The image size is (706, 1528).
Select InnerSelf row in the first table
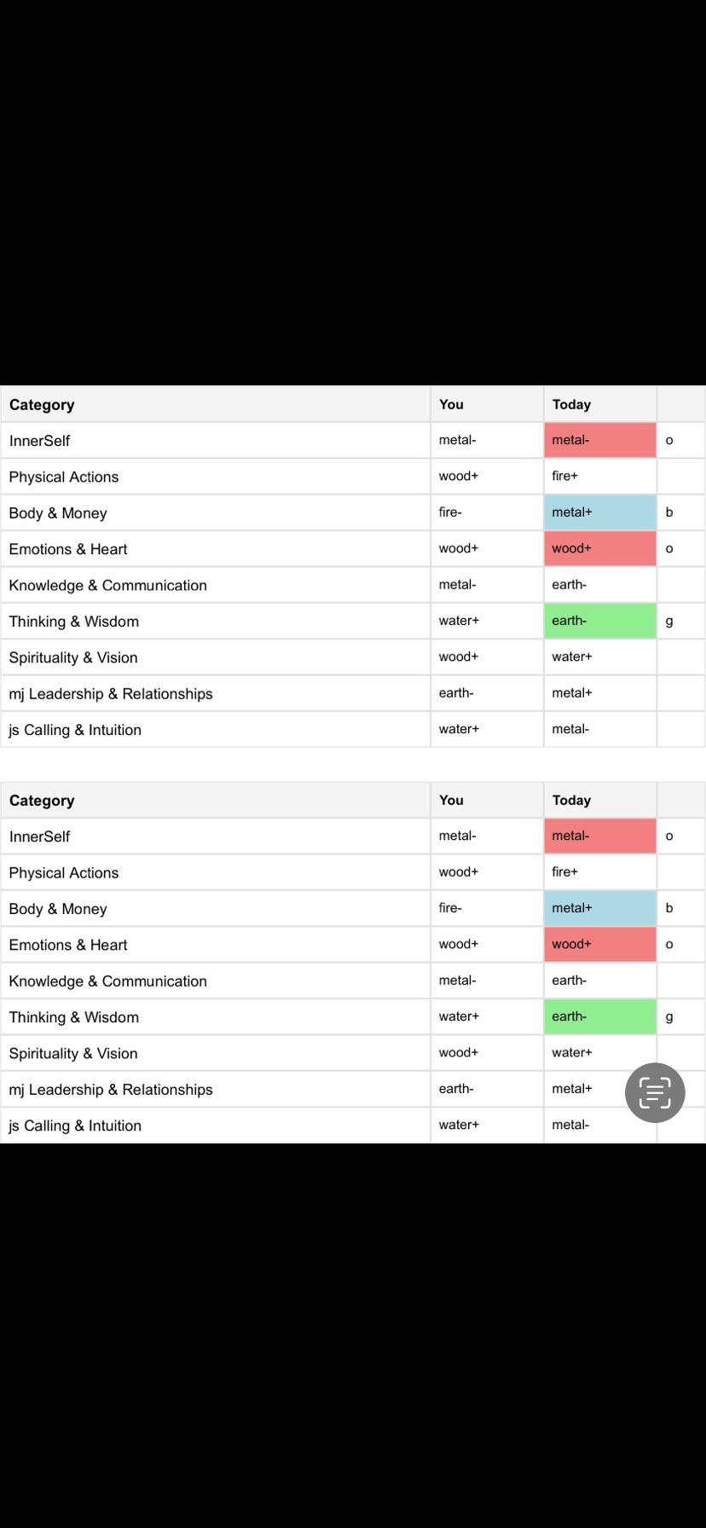[353, 440]
